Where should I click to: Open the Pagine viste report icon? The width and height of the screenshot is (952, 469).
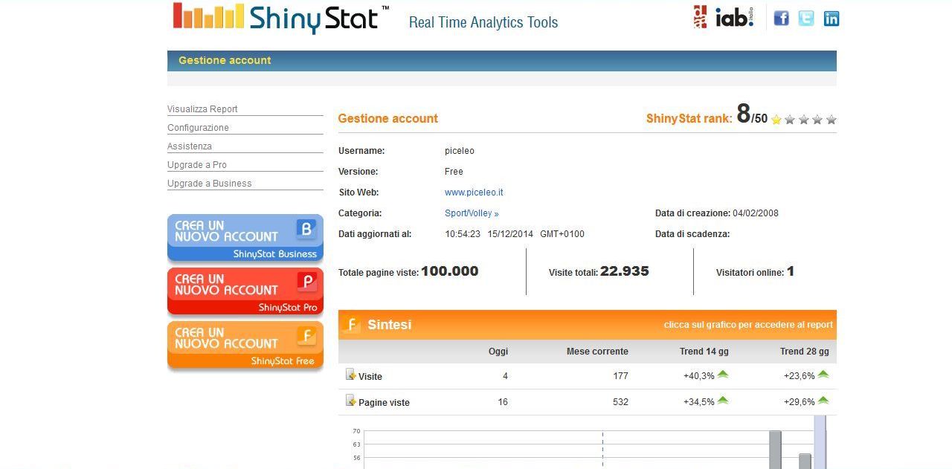[x=350, y=401]
